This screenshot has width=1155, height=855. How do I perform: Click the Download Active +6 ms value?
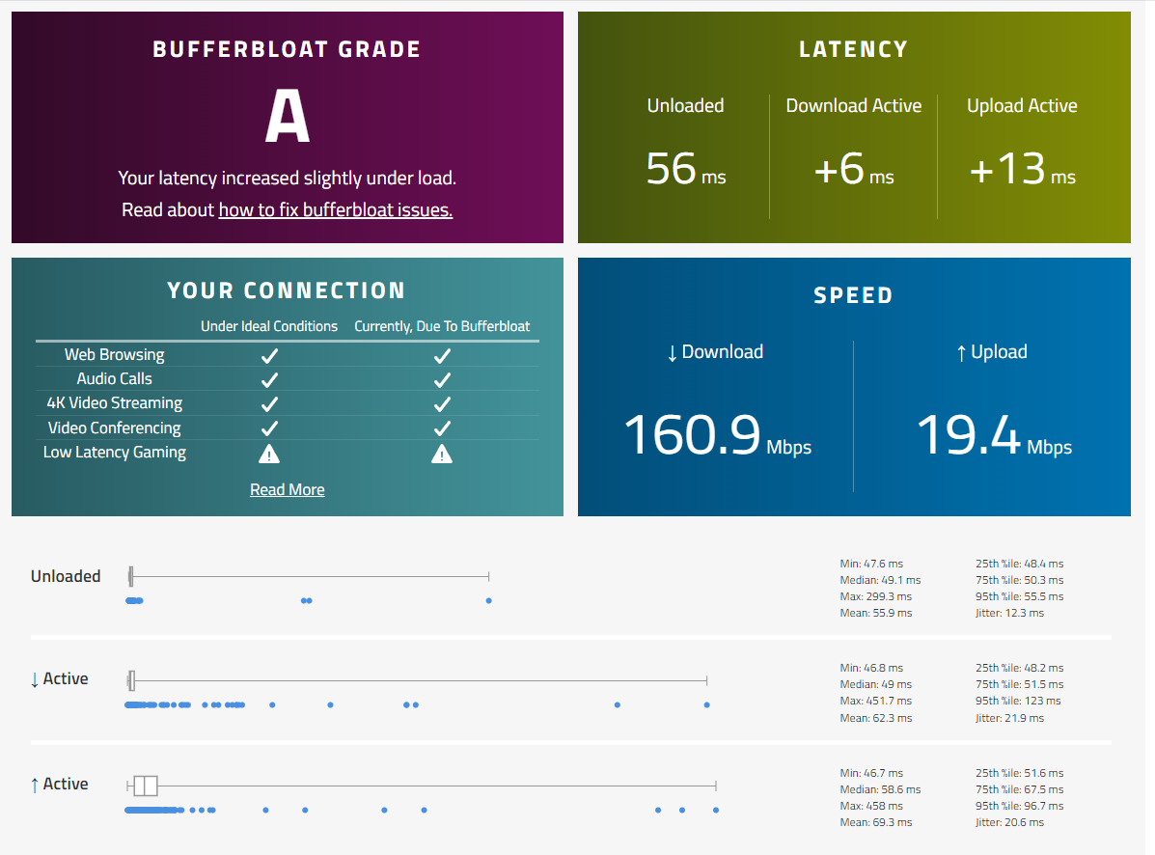854,169
